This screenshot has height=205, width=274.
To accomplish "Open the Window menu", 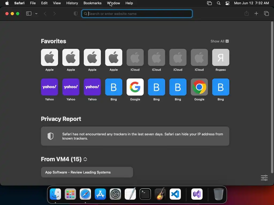I will click(x=113, y=3).
